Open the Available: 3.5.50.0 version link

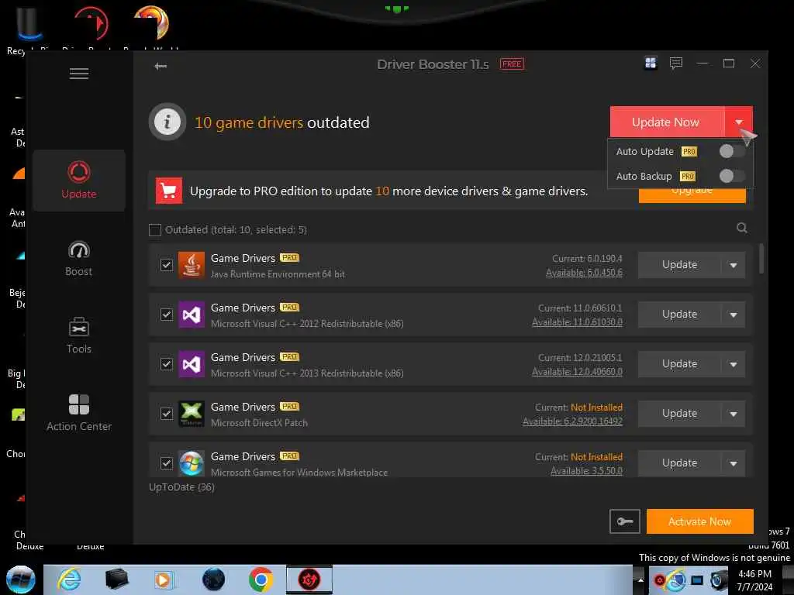click(x=586, y=471)
